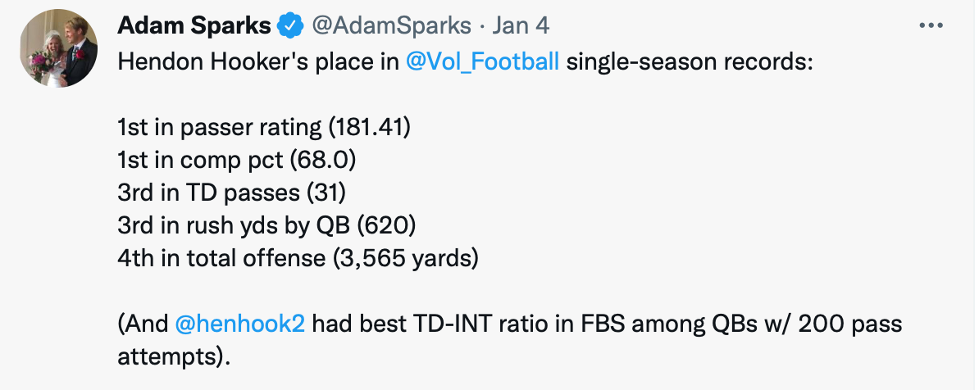Viewport: 979px width, 390px height.
Task: Open the tweet's more options ellipsis
Action: tap(931, 25)
